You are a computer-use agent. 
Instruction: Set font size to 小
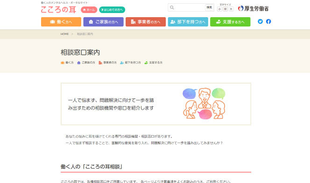219,9
